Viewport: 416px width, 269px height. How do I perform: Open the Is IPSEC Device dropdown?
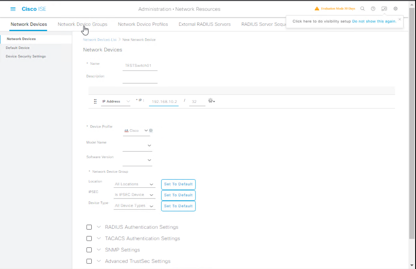point(134,195)
